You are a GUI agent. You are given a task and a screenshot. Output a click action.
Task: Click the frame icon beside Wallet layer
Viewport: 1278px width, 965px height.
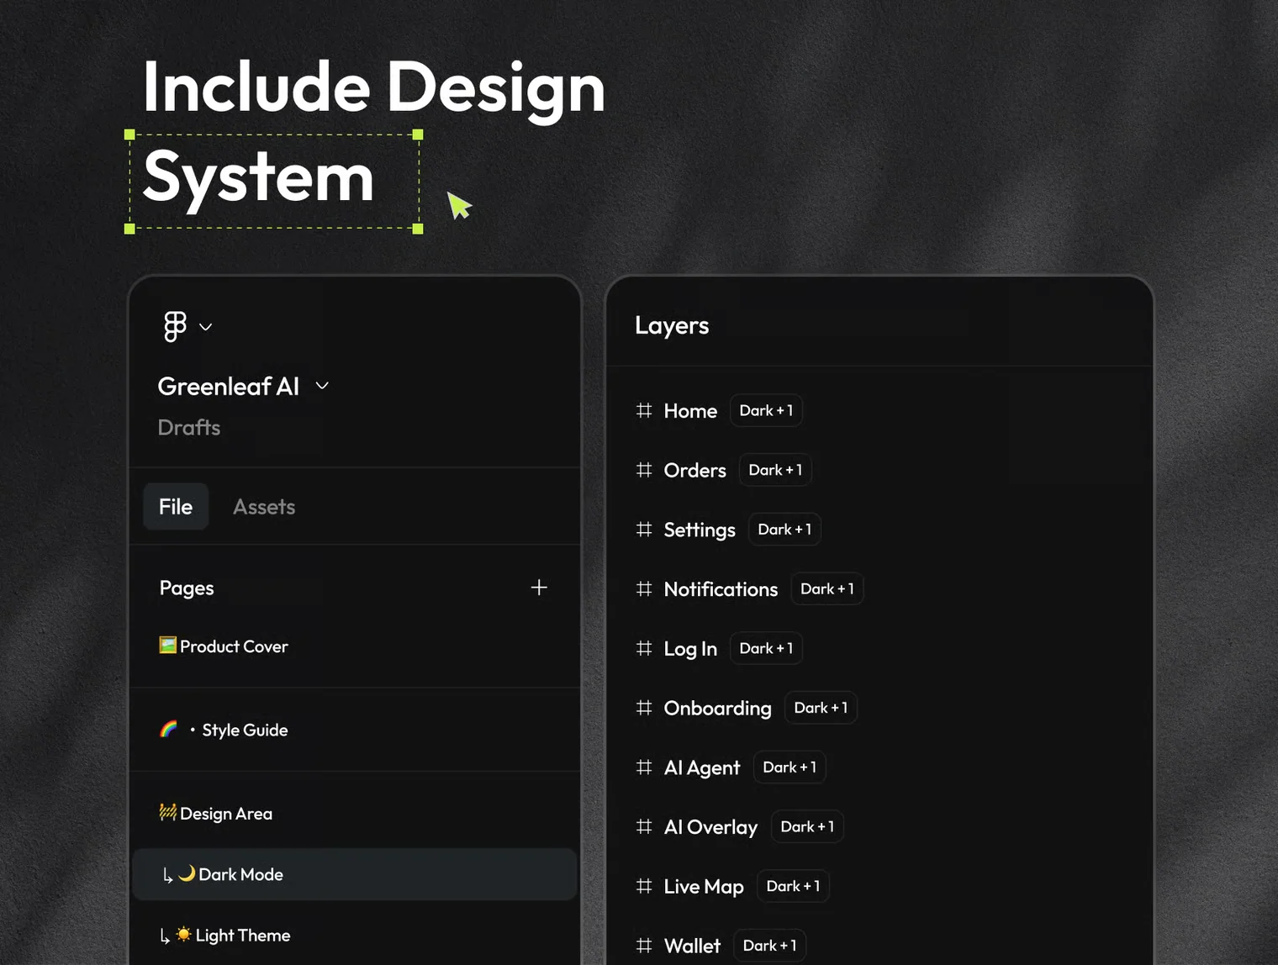click(644, 946)
